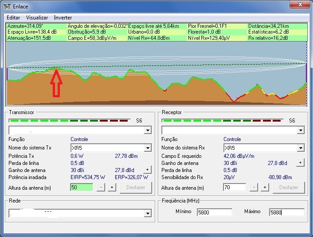313x237 pixels.
Task: Click plus button beside Rx antenna gain
Action: (300, 163)
